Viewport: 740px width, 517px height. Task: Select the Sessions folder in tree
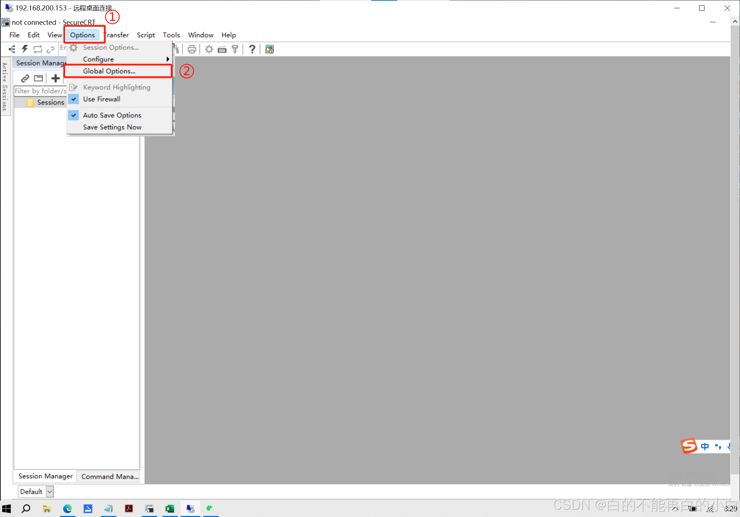50,102
